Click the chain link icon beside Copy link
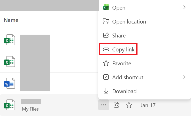The height and width of the screenshot is (116, 191). click(106, 49)
